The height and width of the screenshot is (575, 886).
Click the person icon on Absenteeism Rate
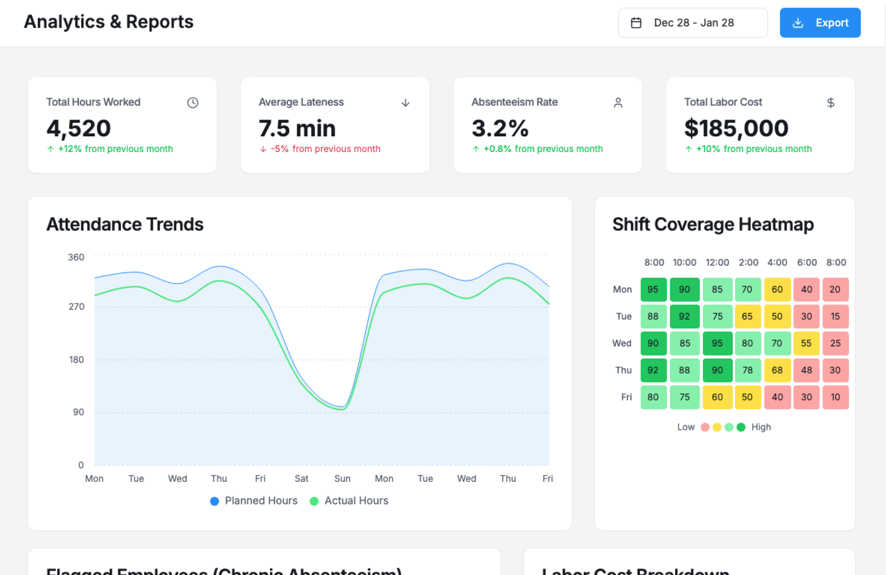(618, 103)
